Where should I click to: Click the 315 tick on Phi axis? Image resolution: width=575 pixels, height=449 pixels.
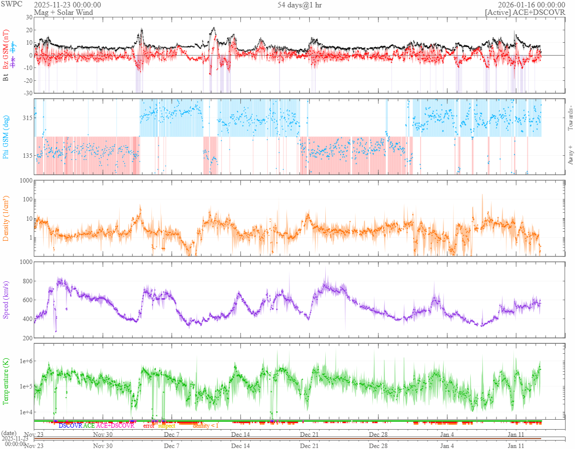(x=27, y=118)
